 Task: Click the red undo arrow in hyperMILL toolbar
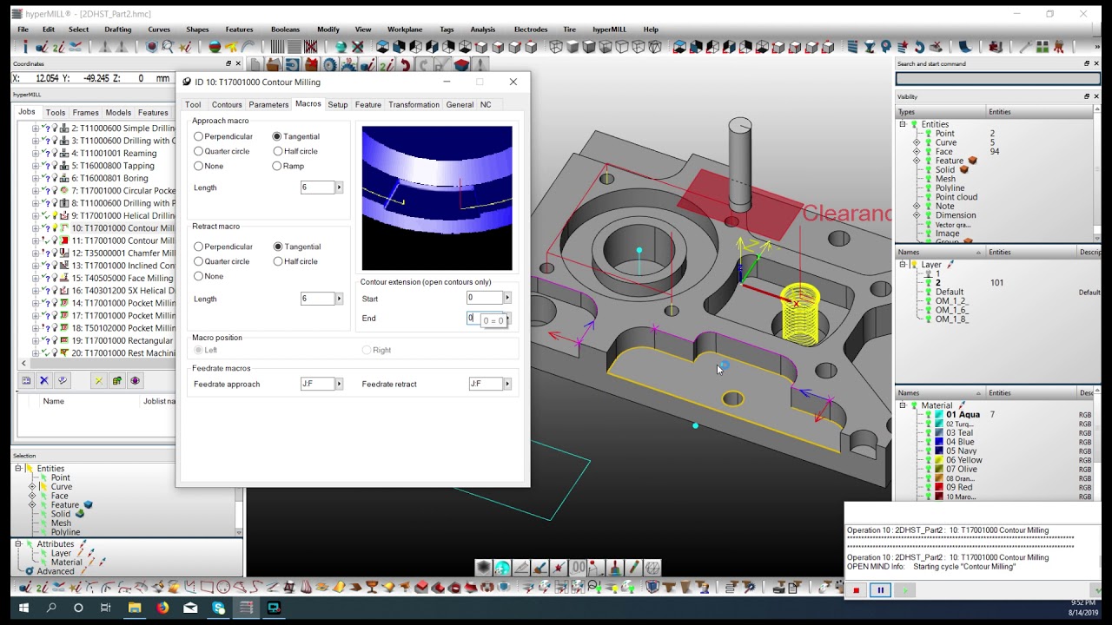coord(405,65)
